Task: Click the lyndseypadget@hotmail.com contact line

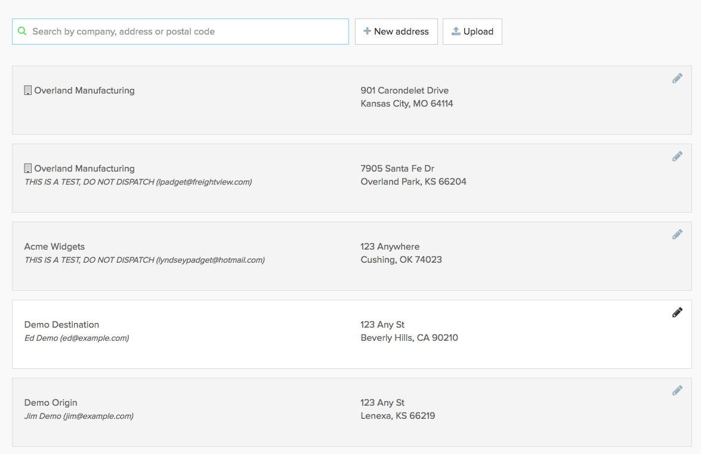Action: pos(144,260)
